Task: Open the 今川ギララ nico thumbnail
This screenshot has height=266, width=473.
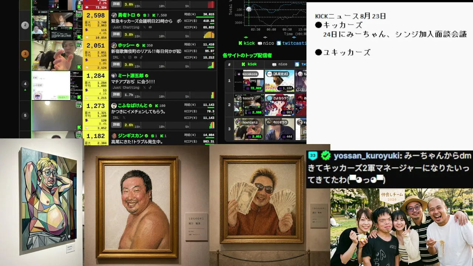Action: (x=280, y=129)
